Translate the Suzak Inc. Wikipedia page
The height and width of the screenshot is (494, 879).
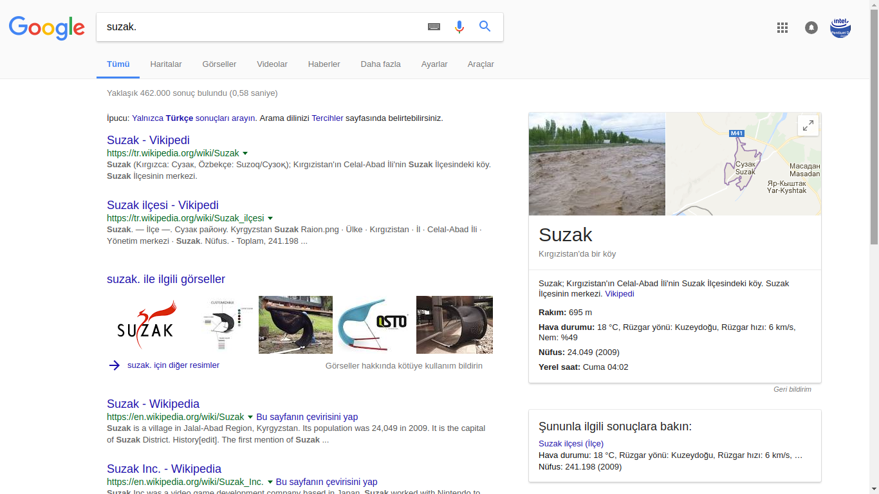click(x=327, y=482)
